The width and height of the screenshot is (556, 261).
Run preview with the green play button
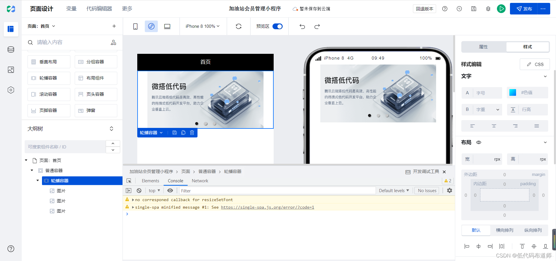click(x=501, y=9)
